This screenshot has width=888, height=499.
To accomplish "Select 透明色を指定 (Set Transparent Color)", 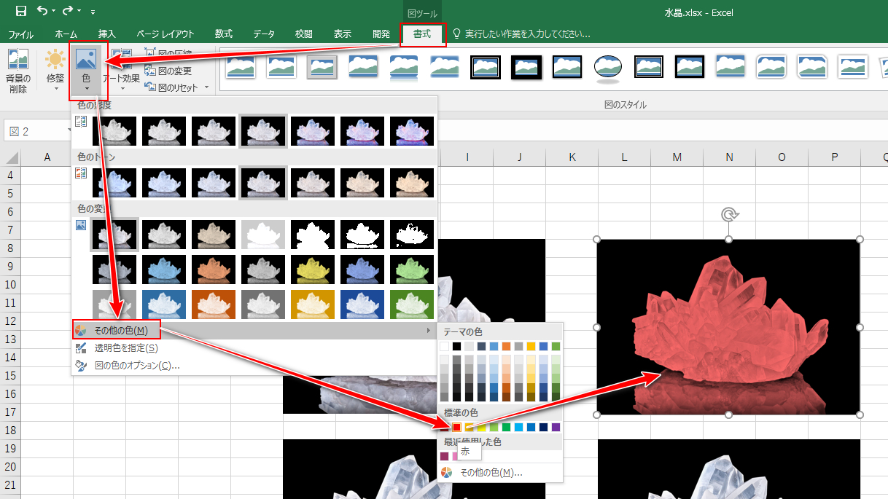I will tap(125, 348).
